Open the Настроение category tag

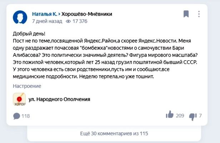(x=27, y=86)
